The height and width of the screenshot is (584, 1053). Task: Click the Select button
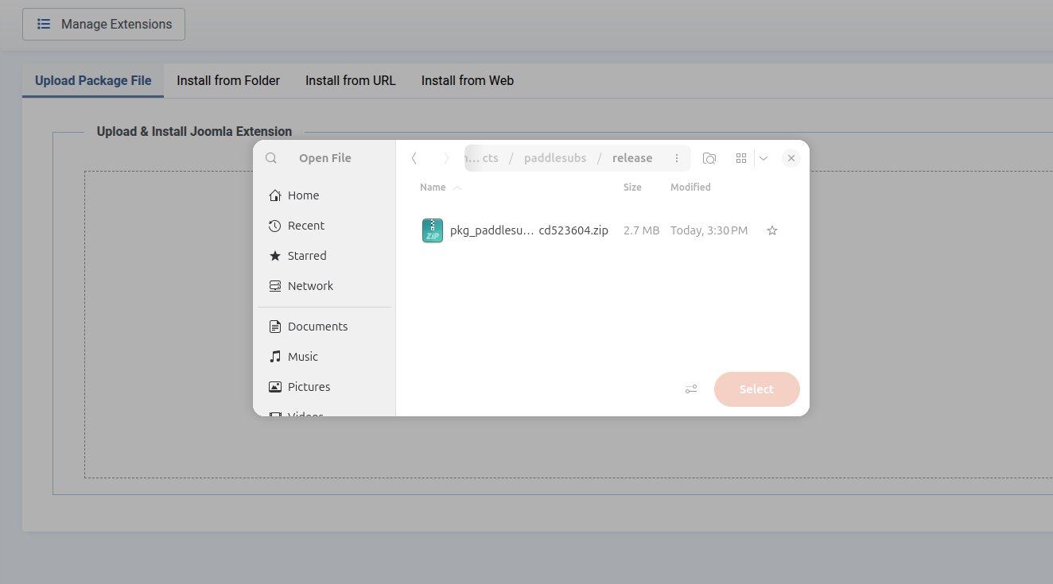point(756,389)
